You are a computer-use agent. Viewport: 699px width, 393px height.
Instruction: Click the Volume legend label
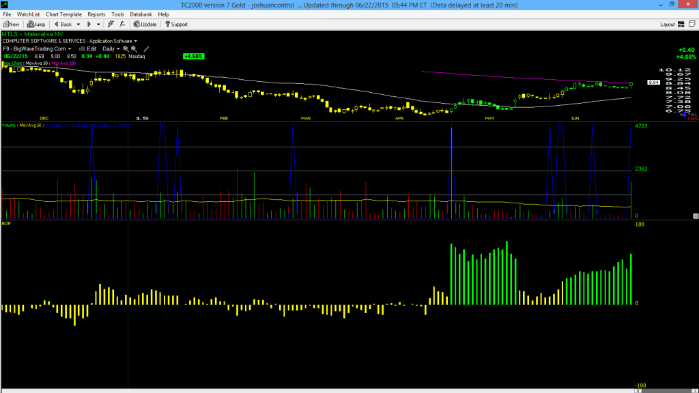pos(9,126)
